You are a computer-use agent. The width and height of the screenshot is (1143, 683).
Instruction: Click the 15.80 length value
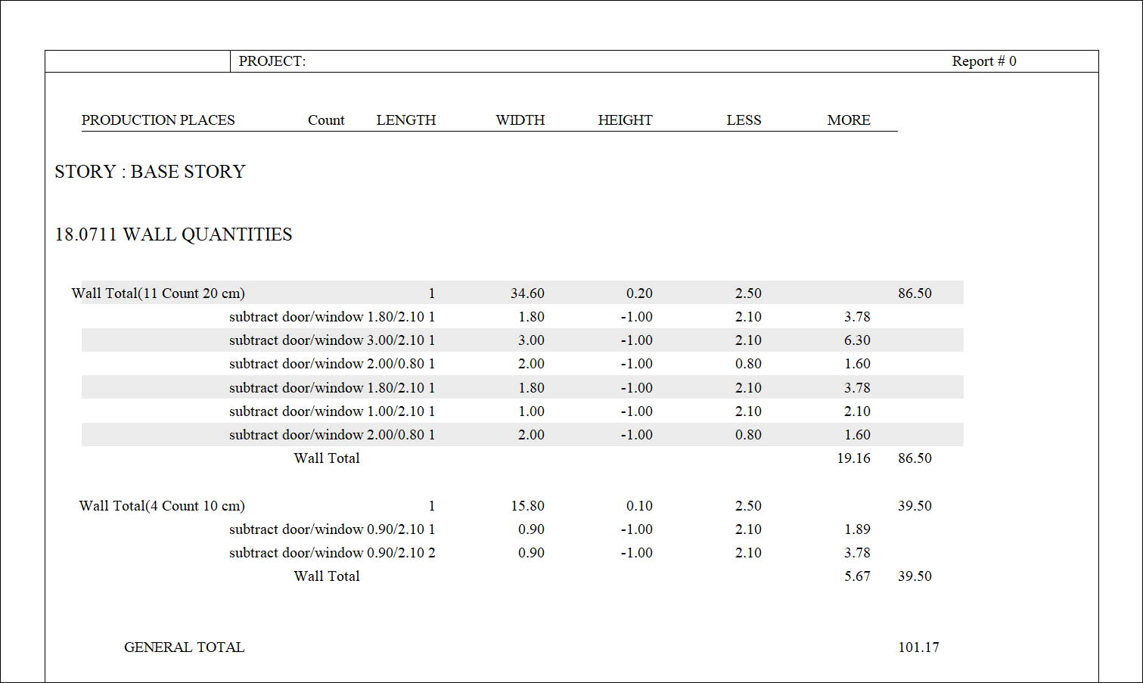(527, 506)
